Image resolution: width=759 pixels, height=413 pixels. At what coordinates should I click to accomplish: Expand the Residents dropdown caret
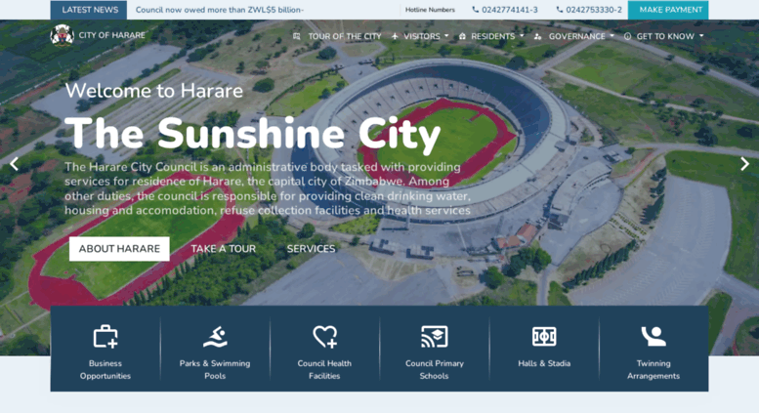pos(522,36)
